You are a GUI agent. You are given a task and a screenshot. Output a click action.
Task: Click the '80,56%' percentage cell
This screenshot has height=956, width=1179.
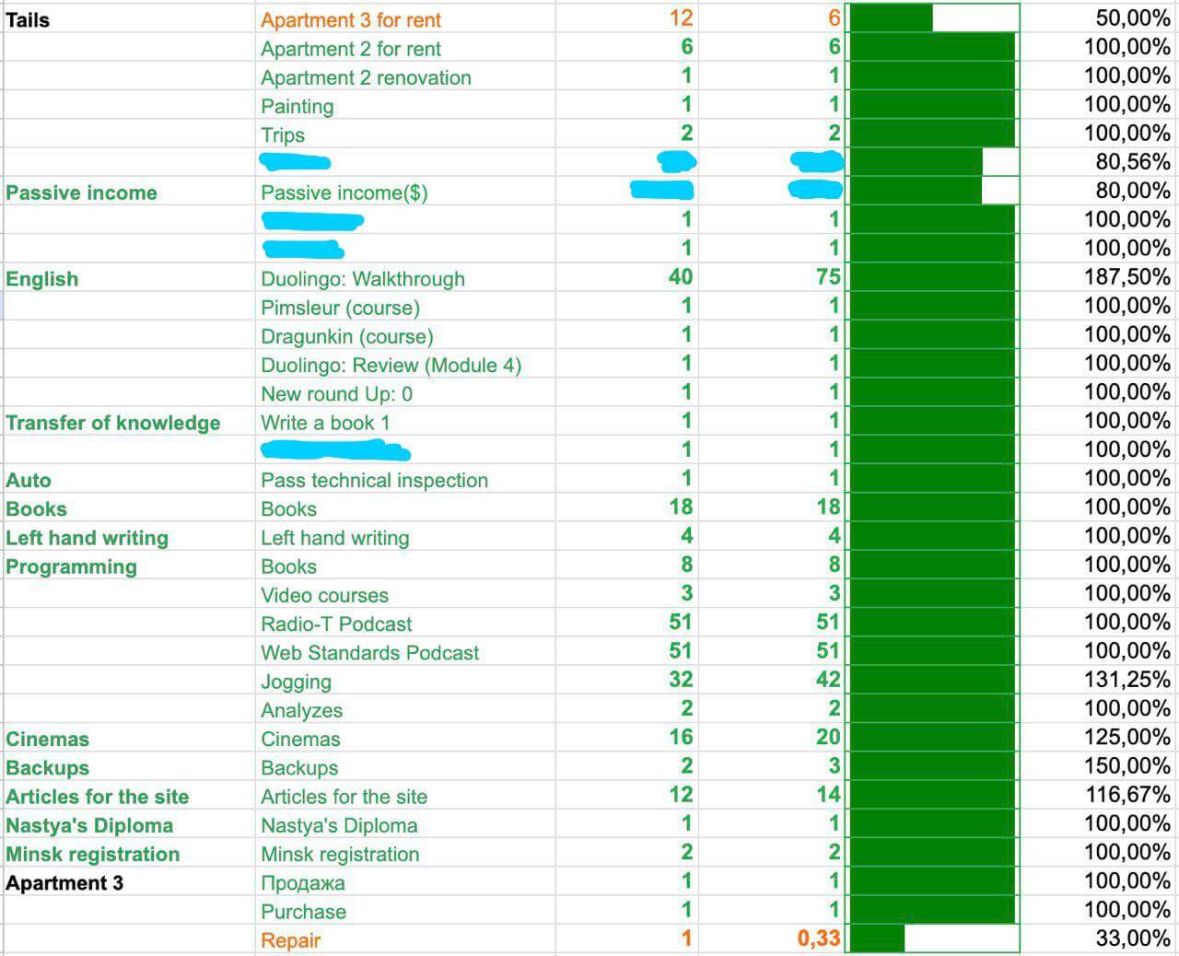point(1099,163)
